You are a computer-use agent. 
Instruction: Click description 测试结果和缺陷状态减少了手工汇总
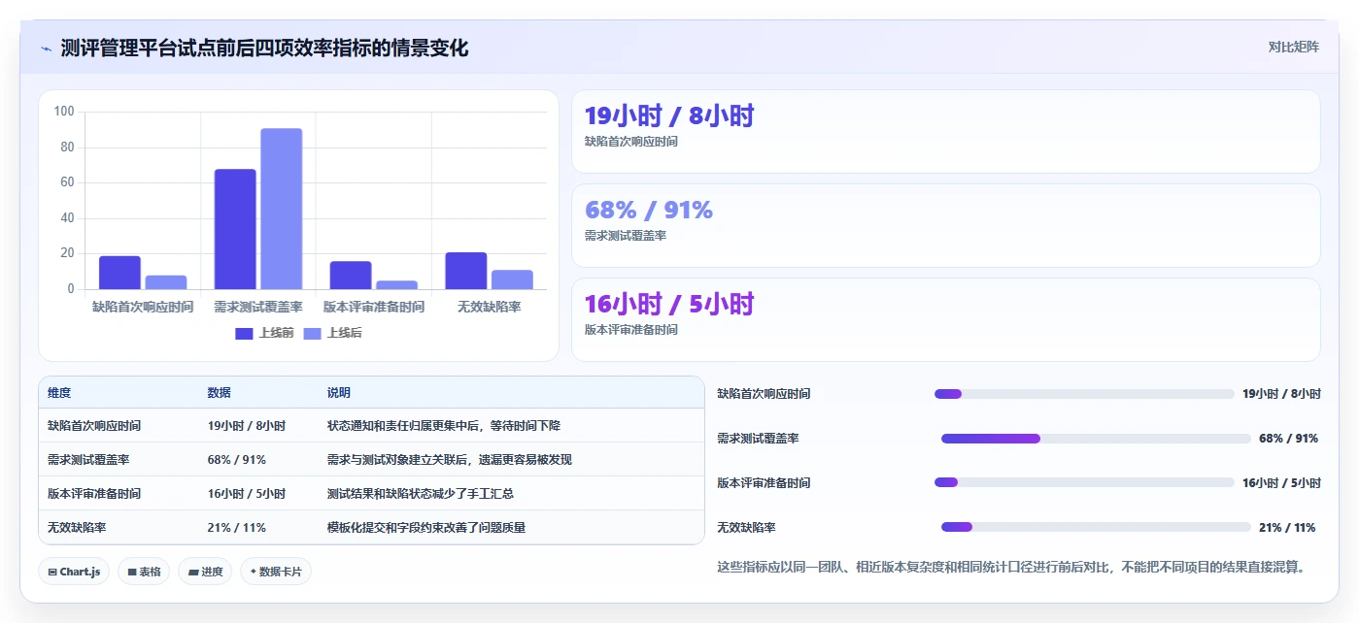coord(421,494)
